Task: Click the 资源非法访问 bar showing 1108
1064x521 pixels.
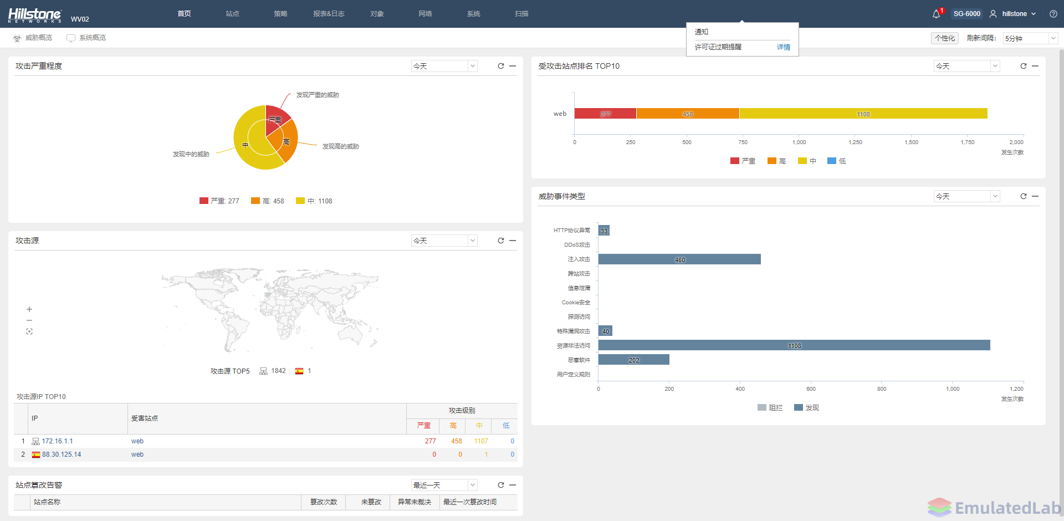Action: [794, 345]
